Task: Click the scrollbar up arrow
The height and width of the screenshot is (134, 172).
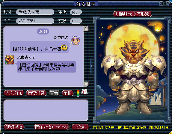Action: pyautogui.click(x=86, y=29)
